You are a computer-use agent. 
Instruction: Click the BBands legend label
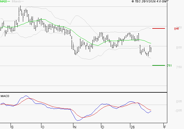point(16,1)
